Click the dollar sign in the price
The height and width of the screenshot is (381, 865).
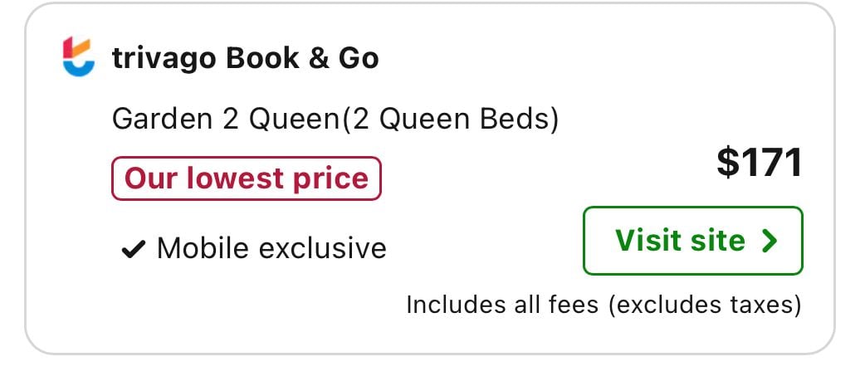(728, 163)
